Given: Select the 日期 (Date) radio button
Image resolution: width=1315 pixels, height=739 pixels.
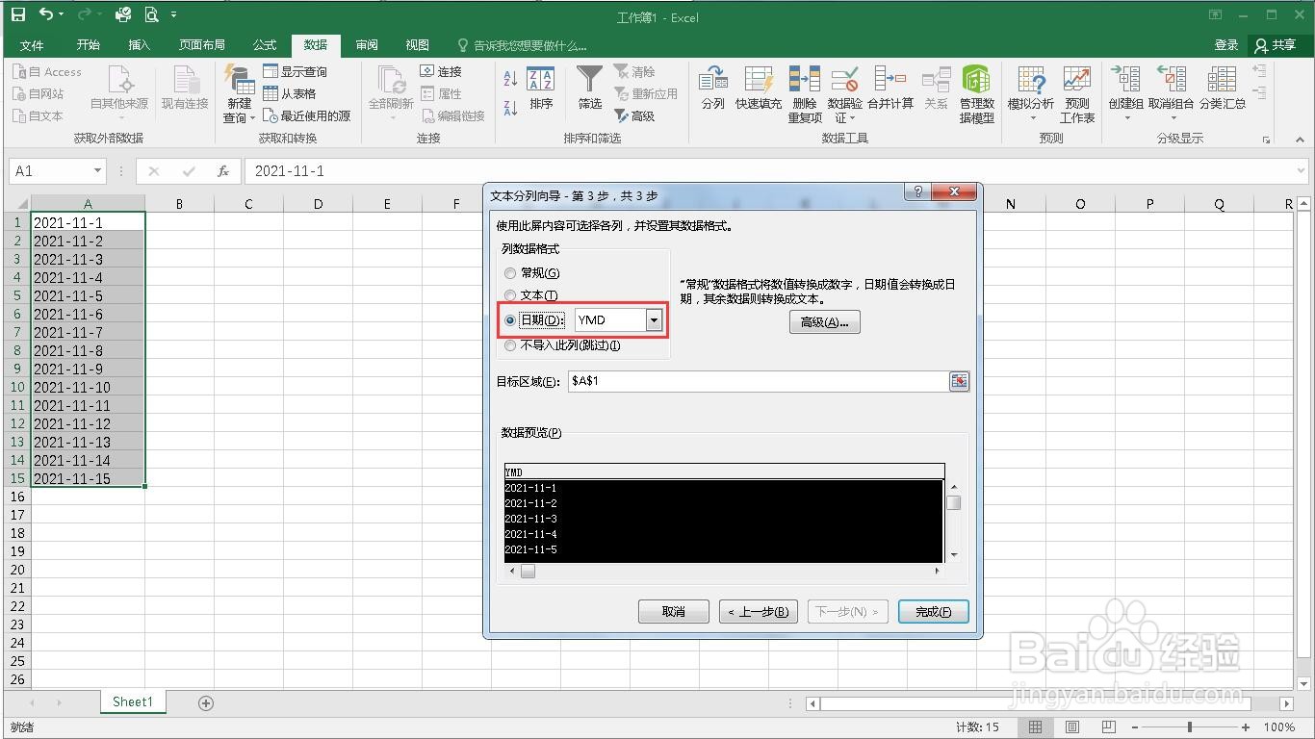Looking at the screenshot, I should point(510,319).
